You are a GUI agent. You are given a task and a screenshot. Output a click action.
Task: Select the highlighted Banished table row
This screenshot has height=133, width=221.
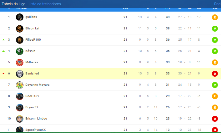tap(111, 74)
